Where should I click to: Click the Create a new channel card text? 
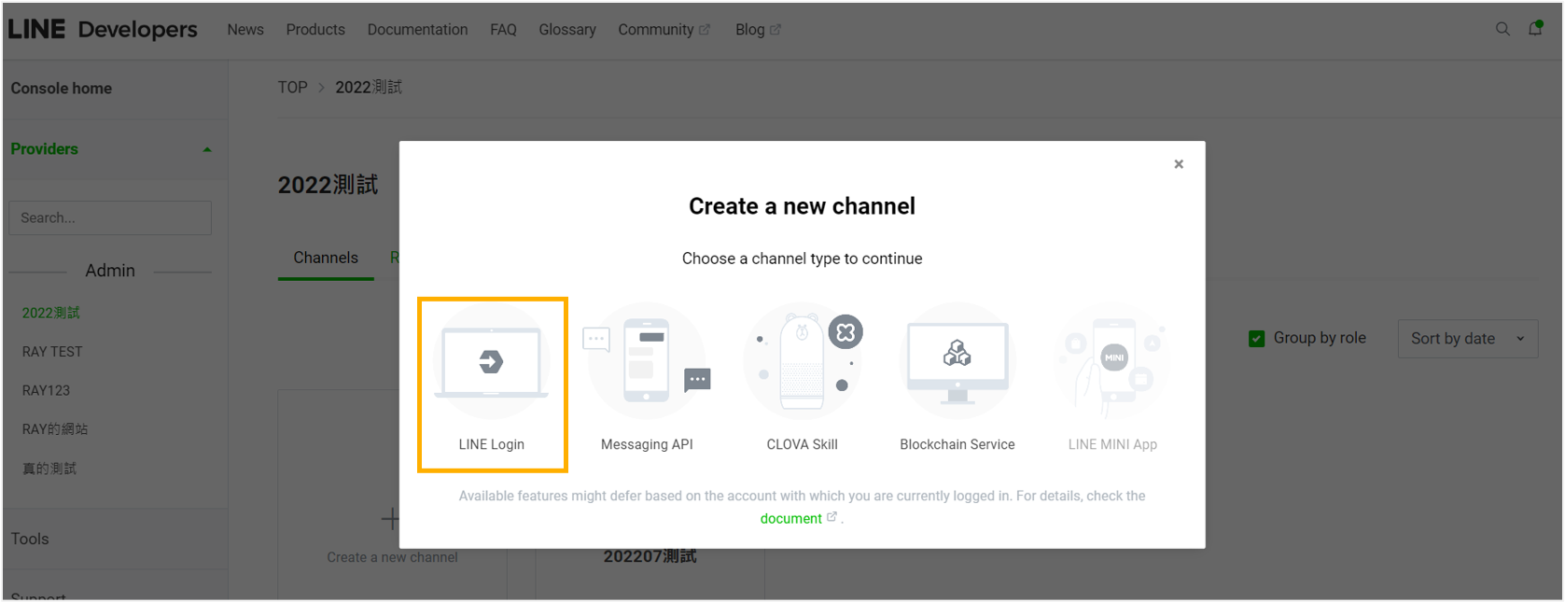392,557
